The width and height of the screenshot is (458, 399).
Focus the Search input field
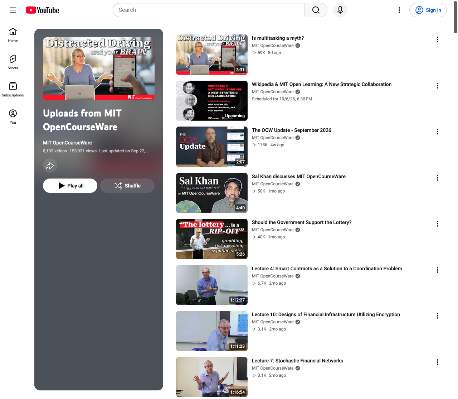(209, 10)
